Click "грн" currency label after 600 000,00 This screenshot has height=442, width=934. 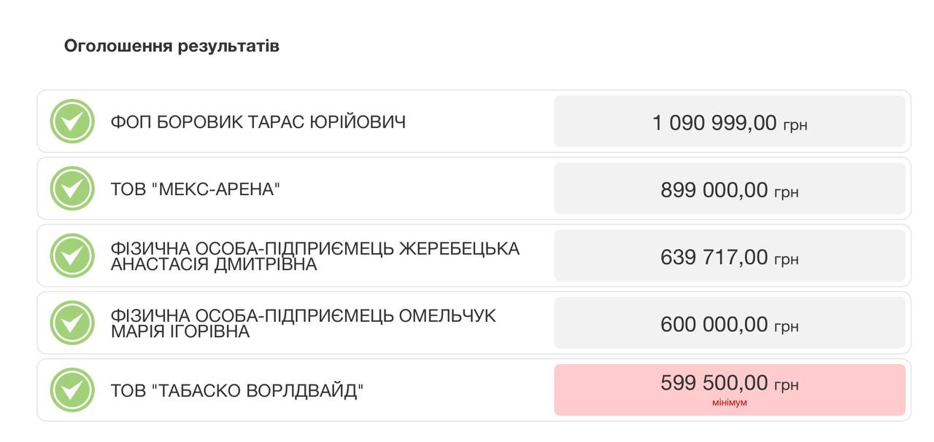787,326
